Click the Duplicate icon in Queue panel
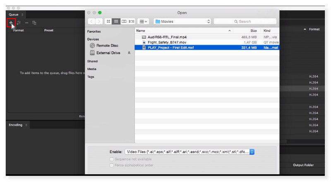This screenshot has width=331, height=182. tap(34, 23)
